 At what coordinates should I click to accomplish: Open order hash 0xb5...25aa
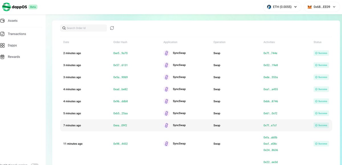pyautogui.click(x=121, y=113)
